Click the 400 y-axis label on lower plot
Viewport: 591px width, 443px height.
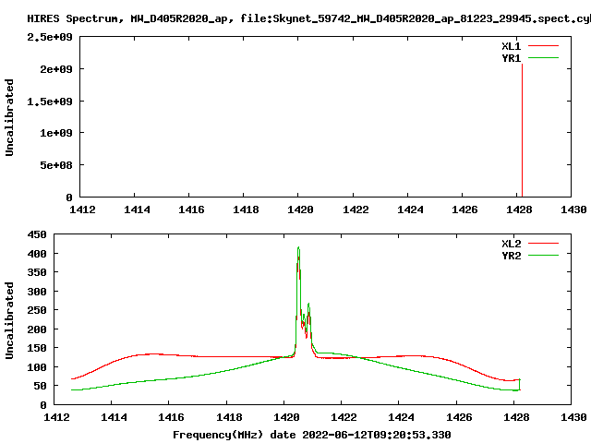point(37,254)
